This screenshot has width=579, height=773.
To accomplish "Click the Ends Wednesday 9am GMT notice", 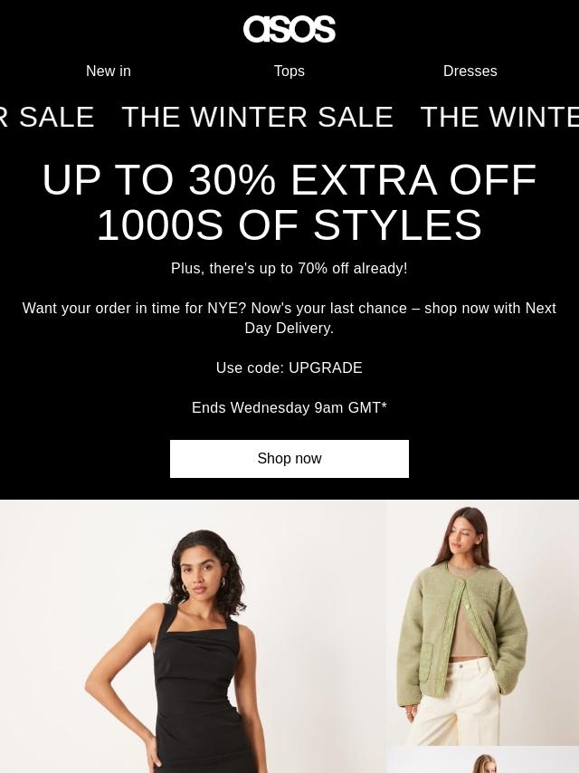I will pyautogui.click(x=289, y=407).
